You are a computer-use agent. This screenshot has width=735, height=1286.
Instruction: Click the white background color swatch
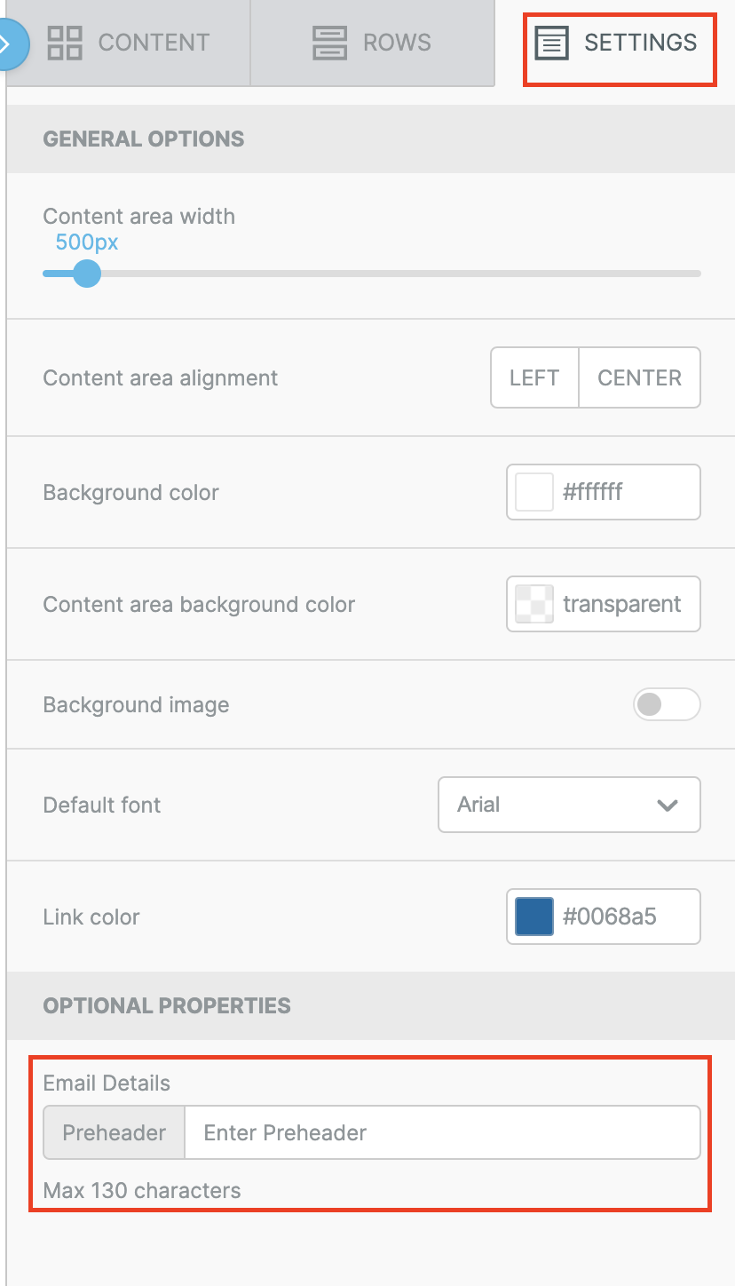pyautogui.click(x=534, y=492)
